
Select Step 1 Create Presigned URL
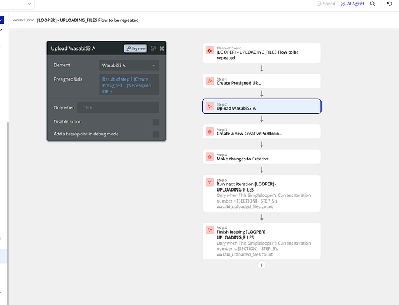(x=261, y=81)
